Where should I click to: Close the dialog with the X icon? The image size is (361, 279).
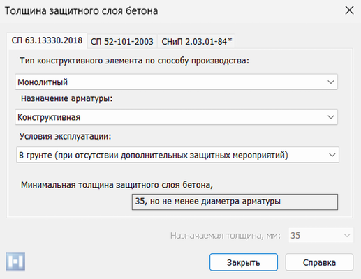[x=349, y=10]
